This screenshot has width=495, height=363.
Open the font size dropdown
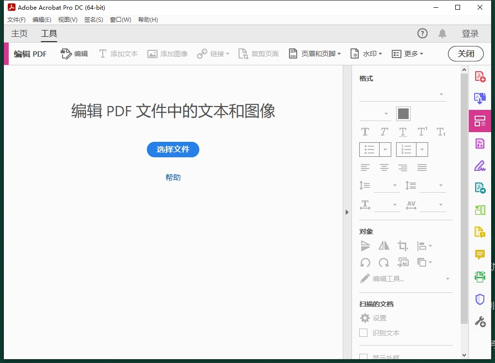point(375,114)
